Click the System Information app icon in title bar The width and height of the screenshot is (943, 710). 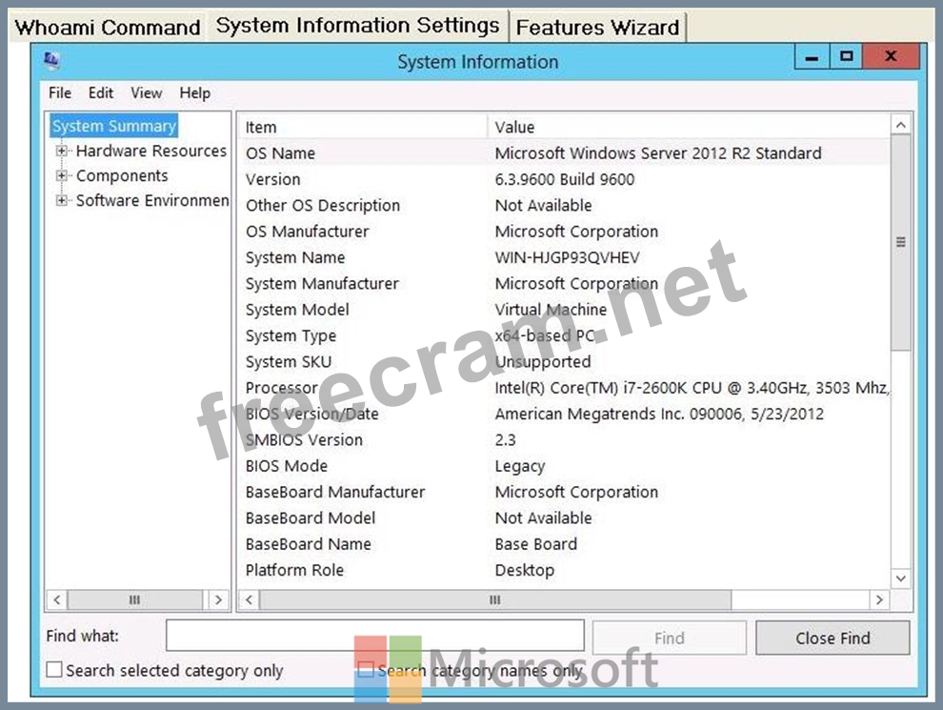[x=51, y=60]
